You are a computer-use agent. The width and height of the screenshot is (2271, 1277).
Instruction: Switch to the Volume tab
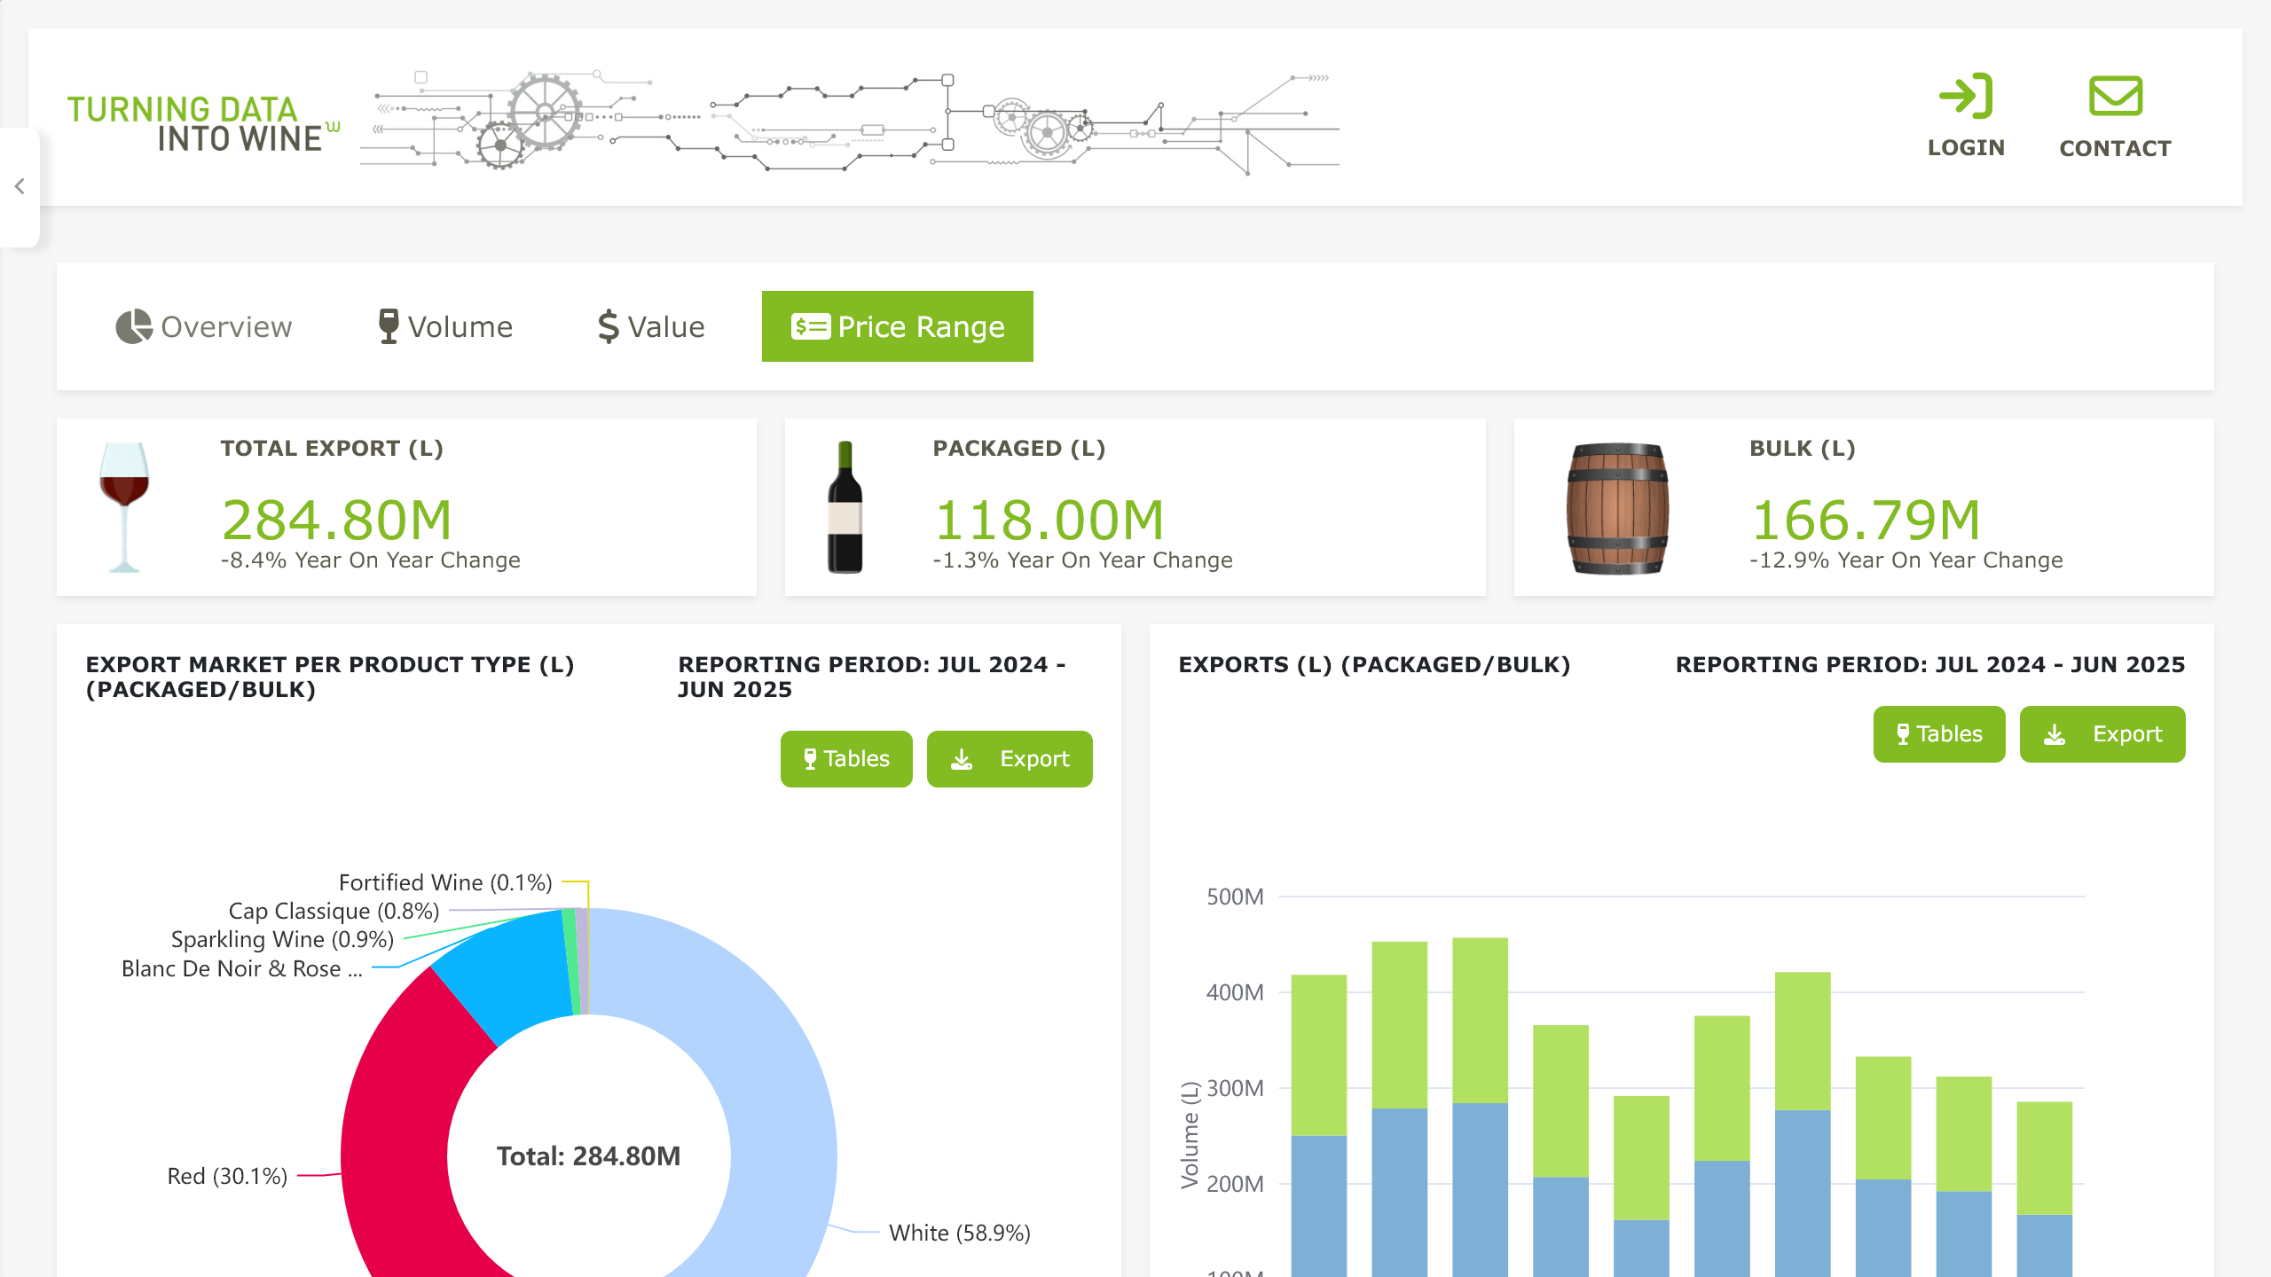click(x=445, y=326)
